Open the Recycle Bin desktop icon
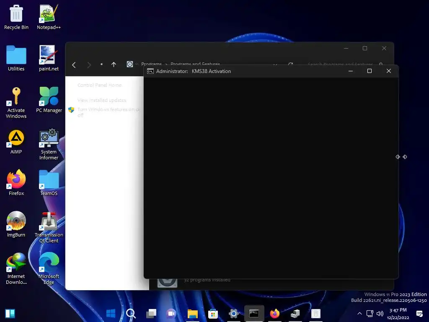Screen dimensions: 429x322 (x=16, y=17)
